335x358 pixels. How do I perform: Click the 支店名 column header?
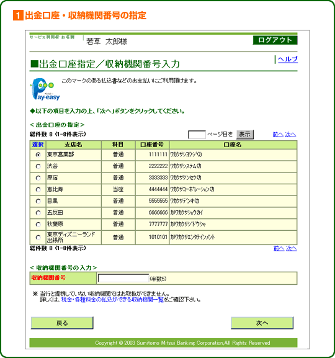74,145
